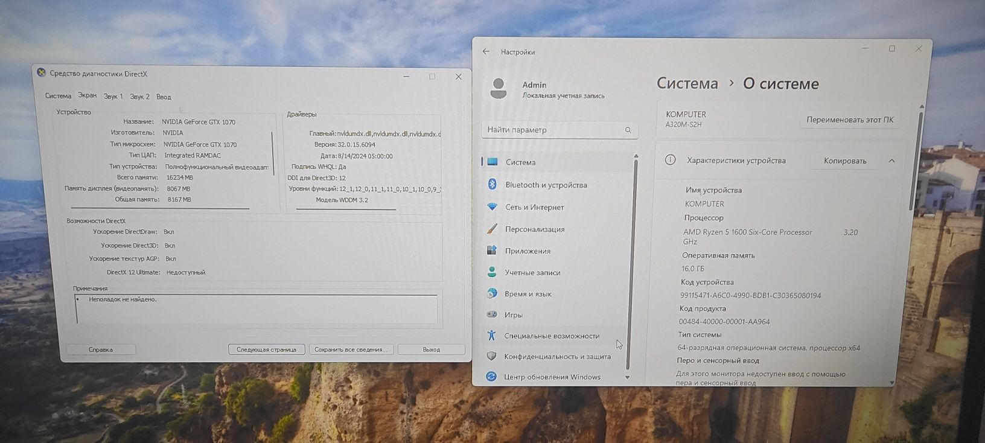This screenshot has height=443, width=985.
Task: Click the product code 00484-40000-00001-AA964
Action: point(724,322)
